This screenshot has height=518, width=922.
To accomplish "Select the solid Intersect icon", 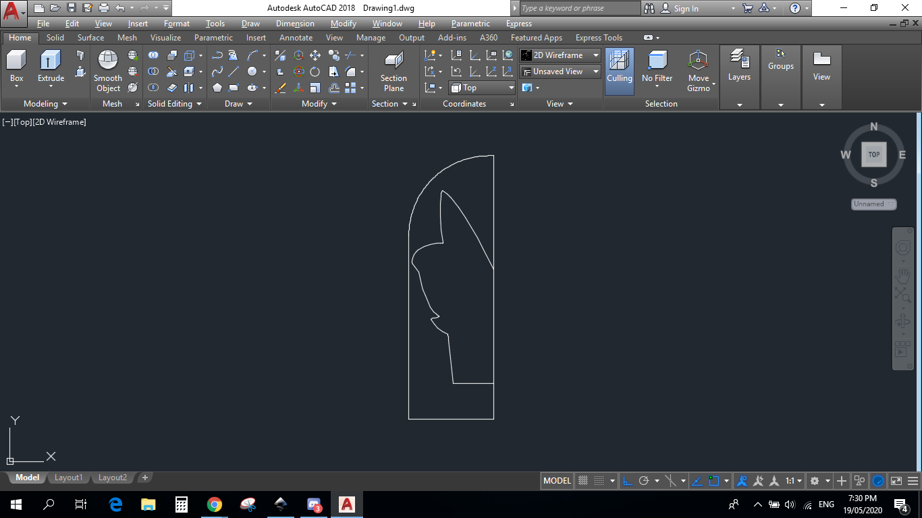I will (154, 88).
